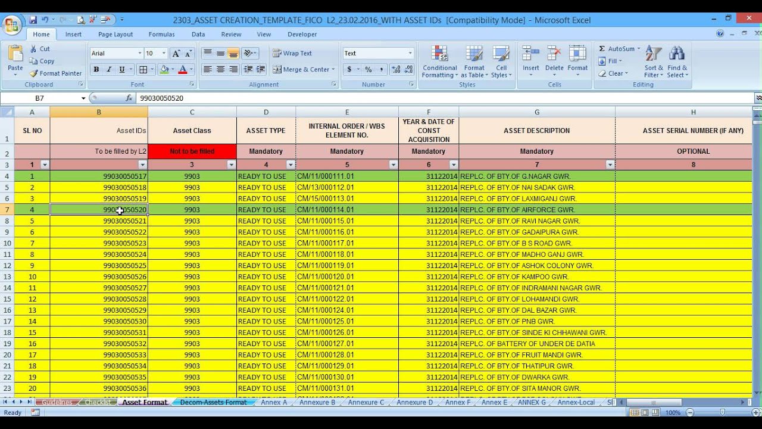The height and width of the screenshot is (429, 762).
Task: Open Sort & Filter menu
Action: point(654,61)
